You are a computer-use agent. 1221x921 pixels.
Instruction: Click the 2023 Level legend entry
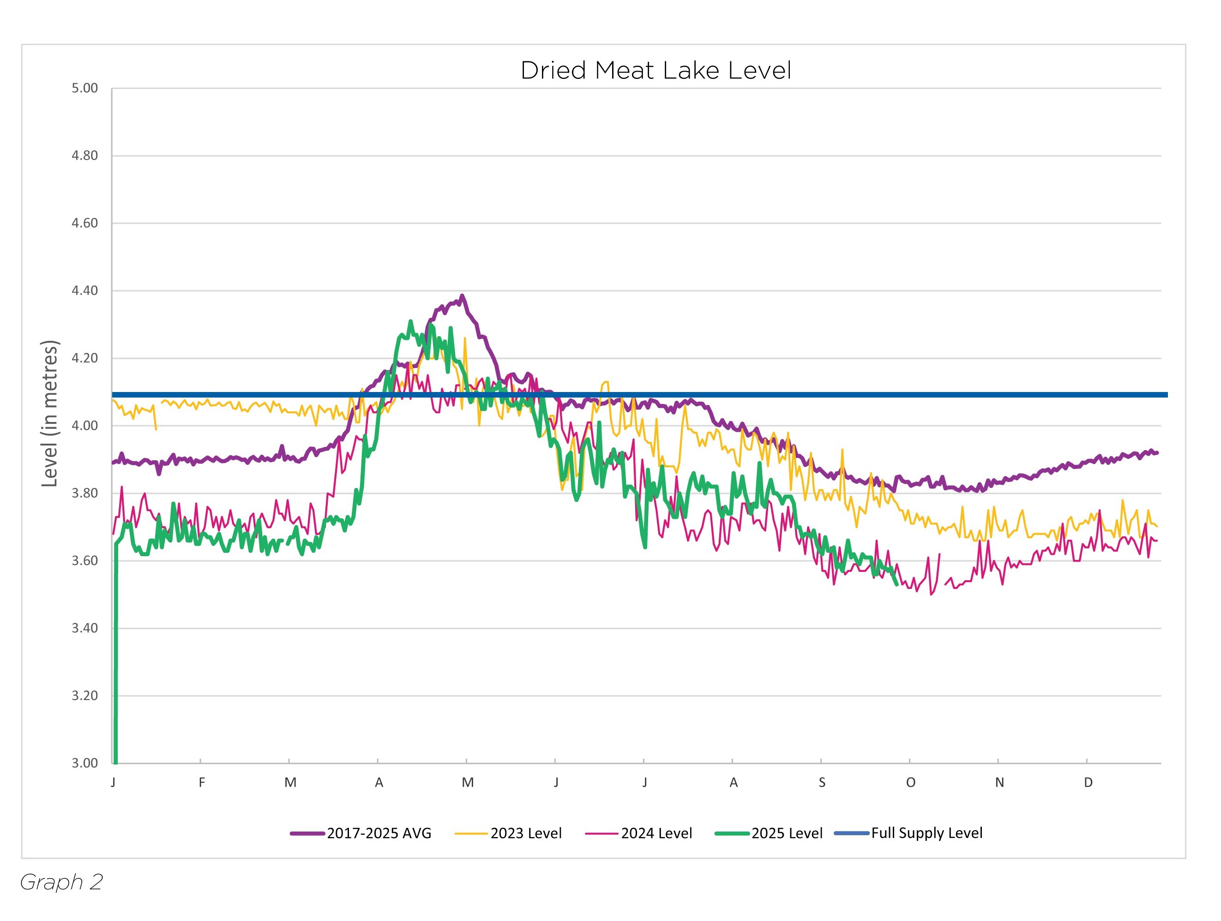click(x=525, y=833)
